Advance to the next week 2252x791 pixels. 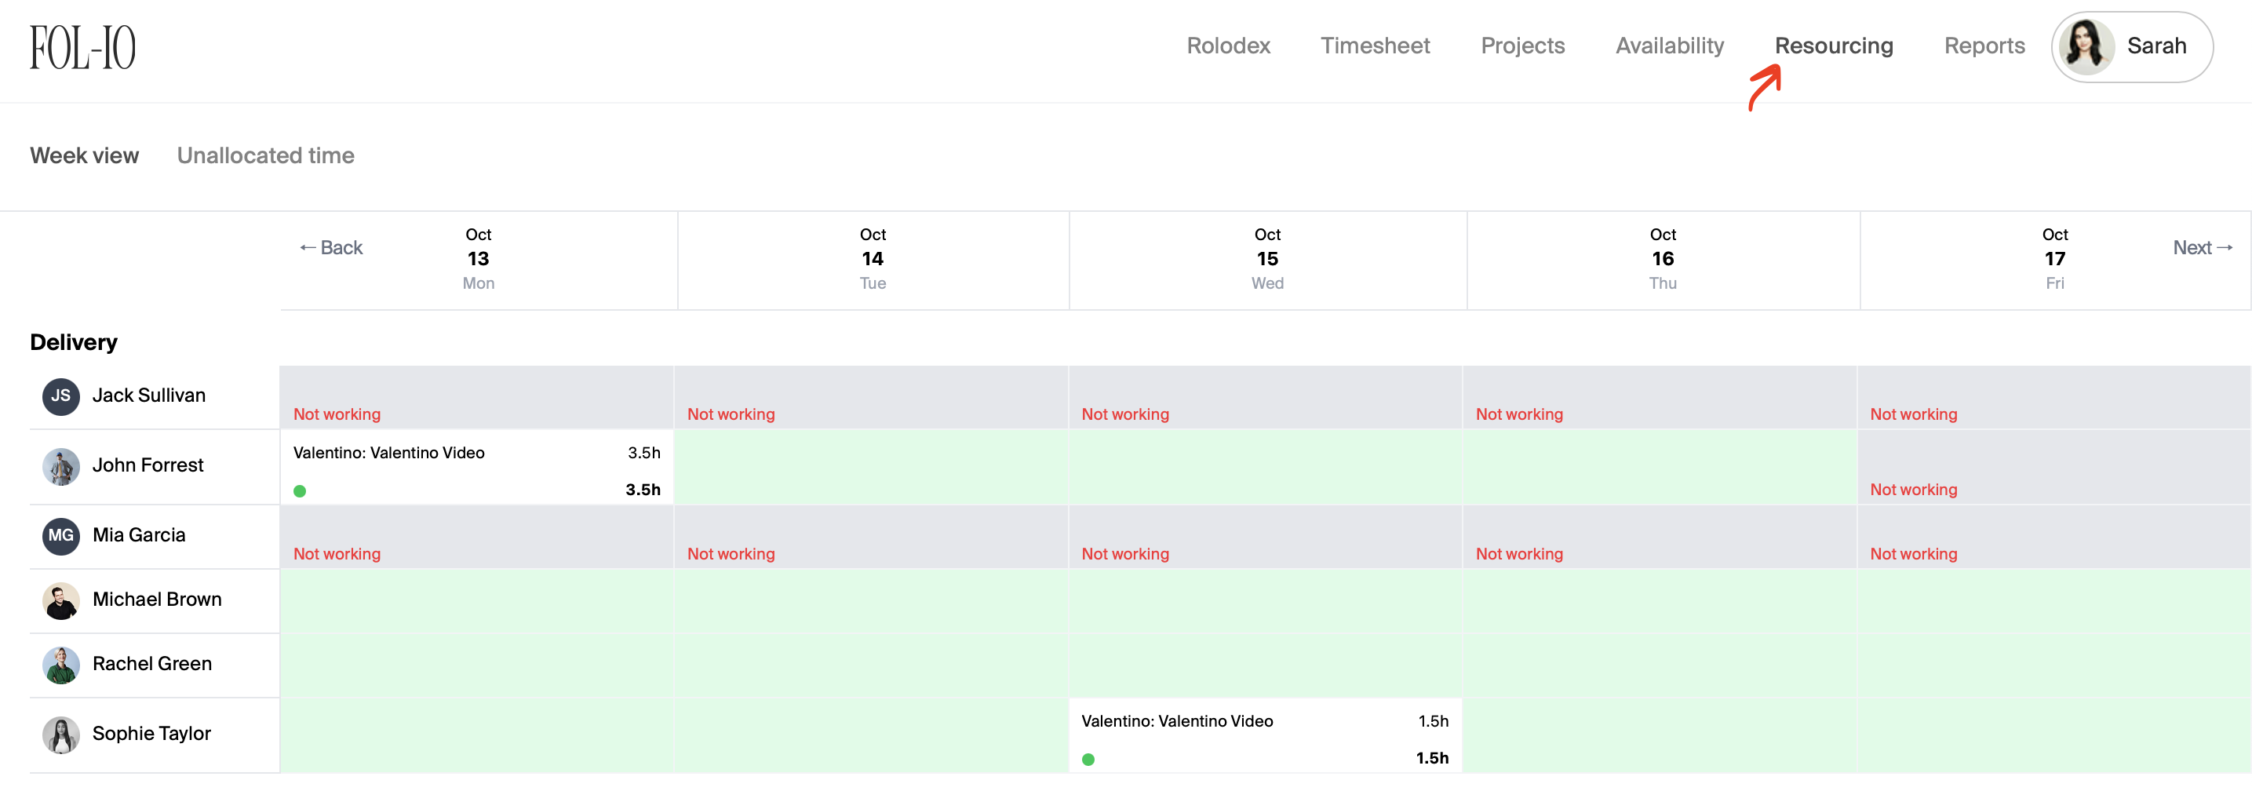(2201, 248)
